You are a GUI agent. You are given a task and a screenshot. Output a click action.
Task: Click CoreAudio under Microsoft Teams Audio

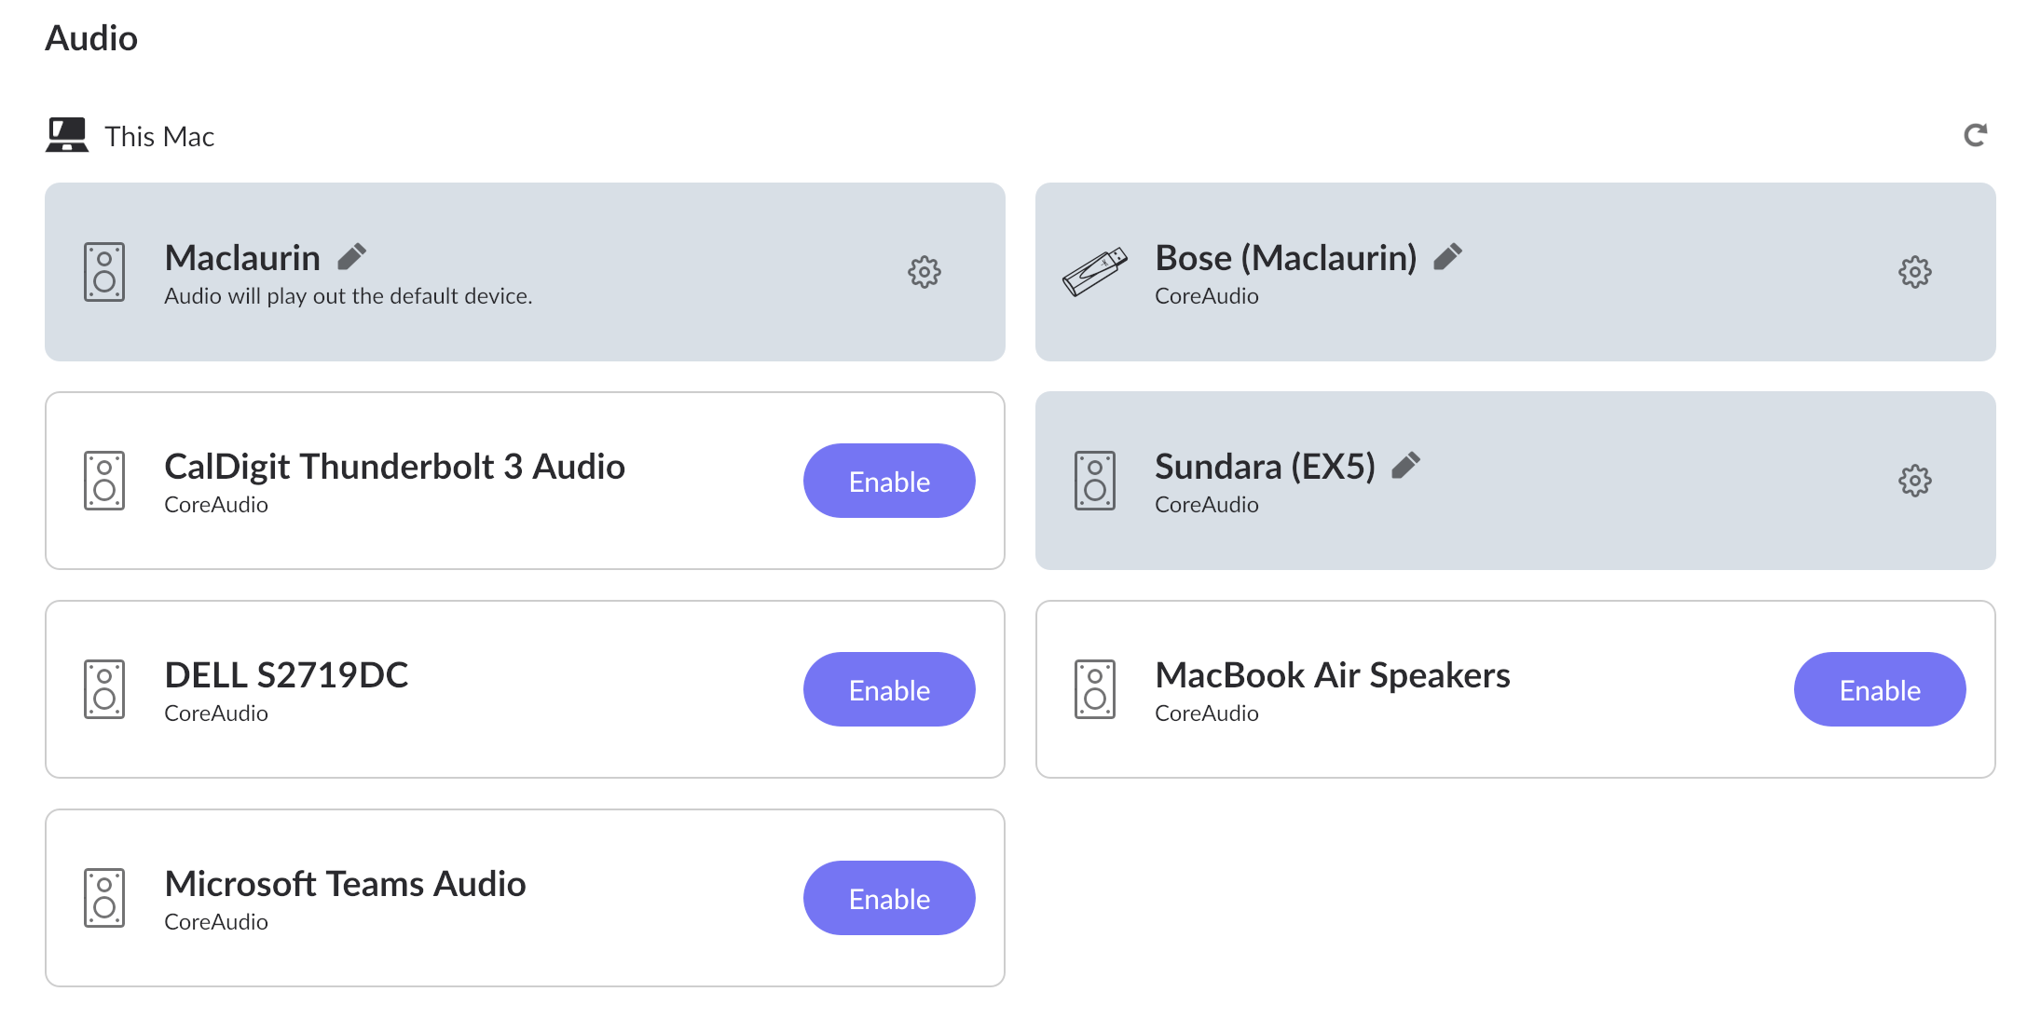[216, 922]
